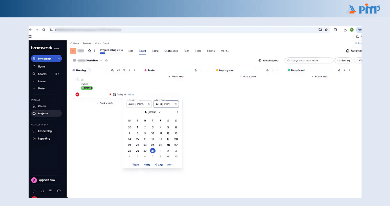This screenshot has width=390, height=206.
Task: Click the +1 day shortcut link
Action: [x=147, y=165]
